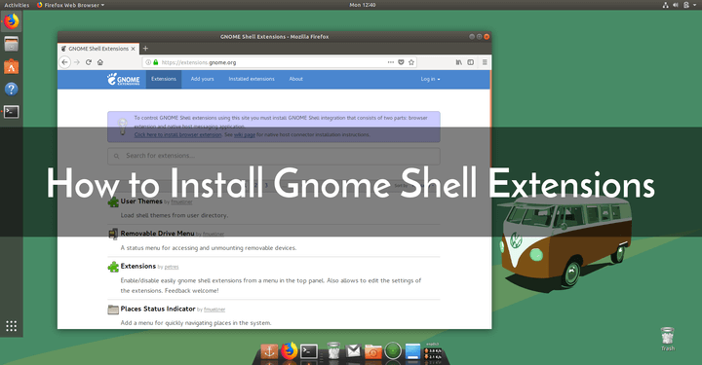Open the User Themes extension
Viewport: 702px width, 365px height.
pyautogui.click(x=141, y=201)
